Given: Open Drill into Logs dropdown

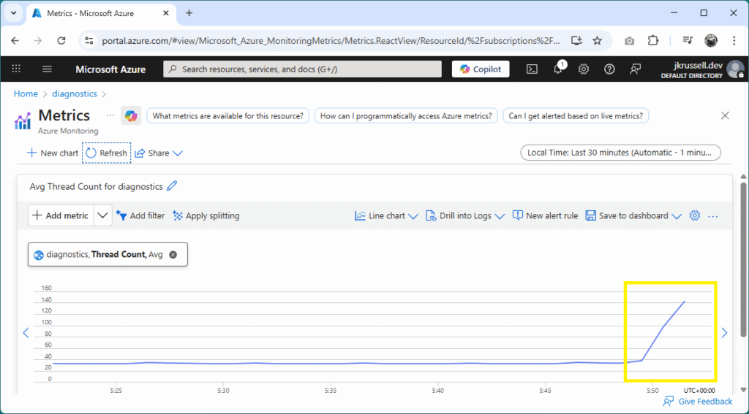Looking at the screenshot, I should pos(464,215).
